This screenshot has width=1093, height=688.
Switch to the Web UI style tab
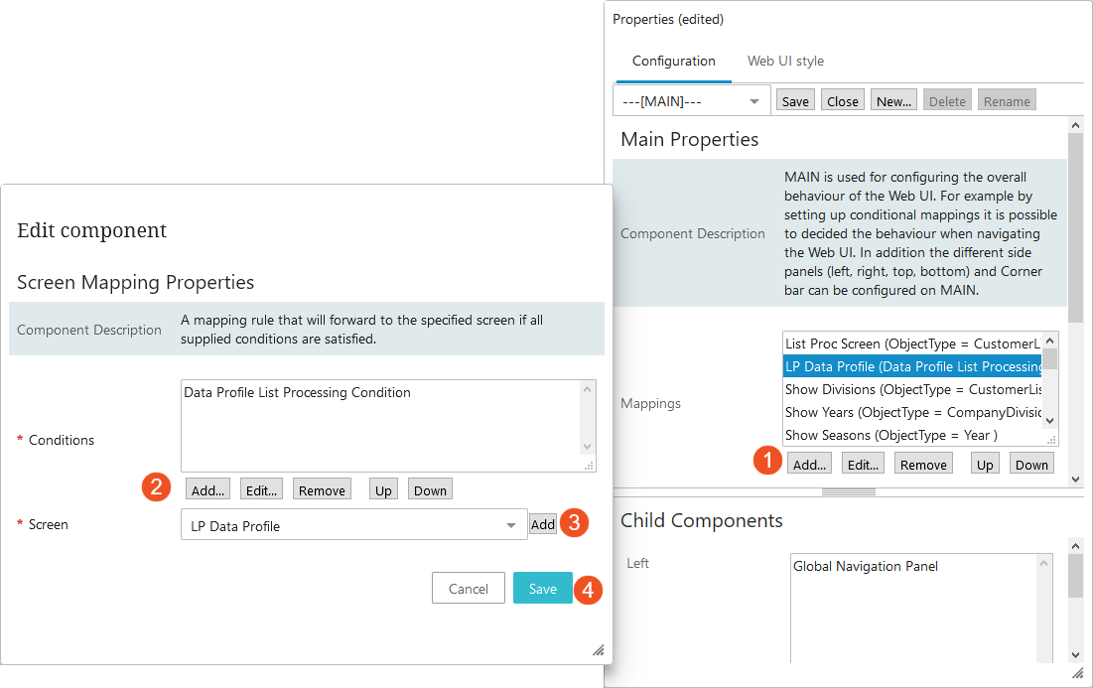click(x=785, y=61)
